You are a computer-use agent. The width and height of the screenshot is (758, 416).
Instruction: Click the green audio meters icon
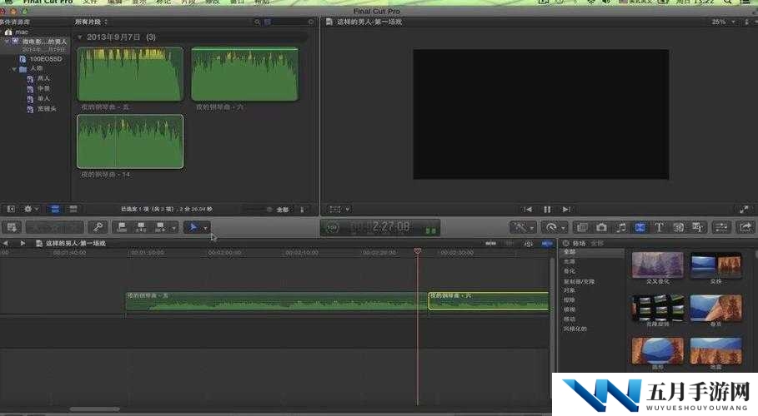[x=430, y=230]
